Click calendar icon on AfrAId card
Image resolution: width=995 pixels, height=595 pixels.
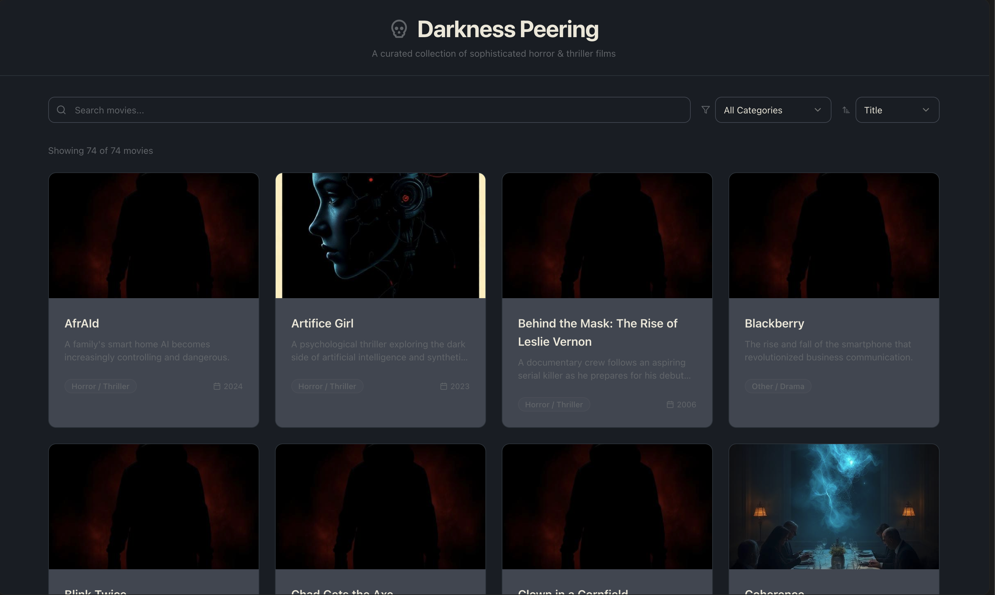click(x=217, y=386)
